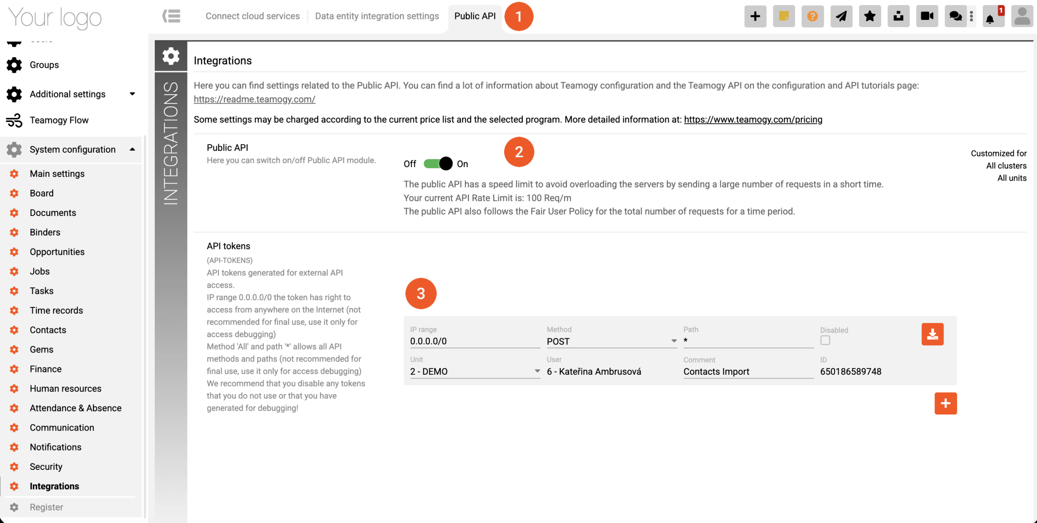The image size is (1037, 523).
Task: Open the Unit 2 - DEMO dropdown
Action: click(x=475, y=371)
